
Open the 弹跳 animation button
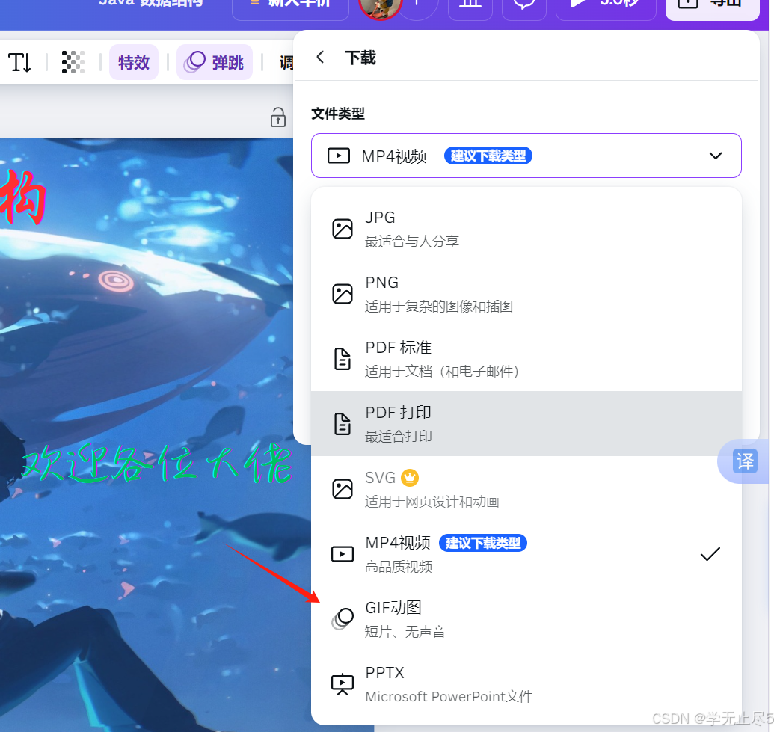pos(215,63)
